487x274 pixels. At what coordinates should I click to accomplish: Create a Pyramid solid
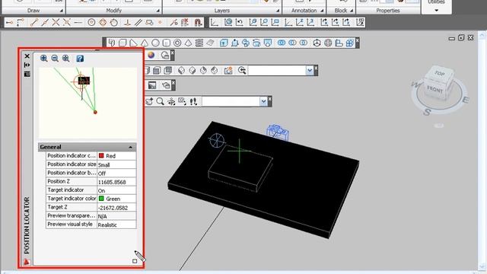coord(188,43)
